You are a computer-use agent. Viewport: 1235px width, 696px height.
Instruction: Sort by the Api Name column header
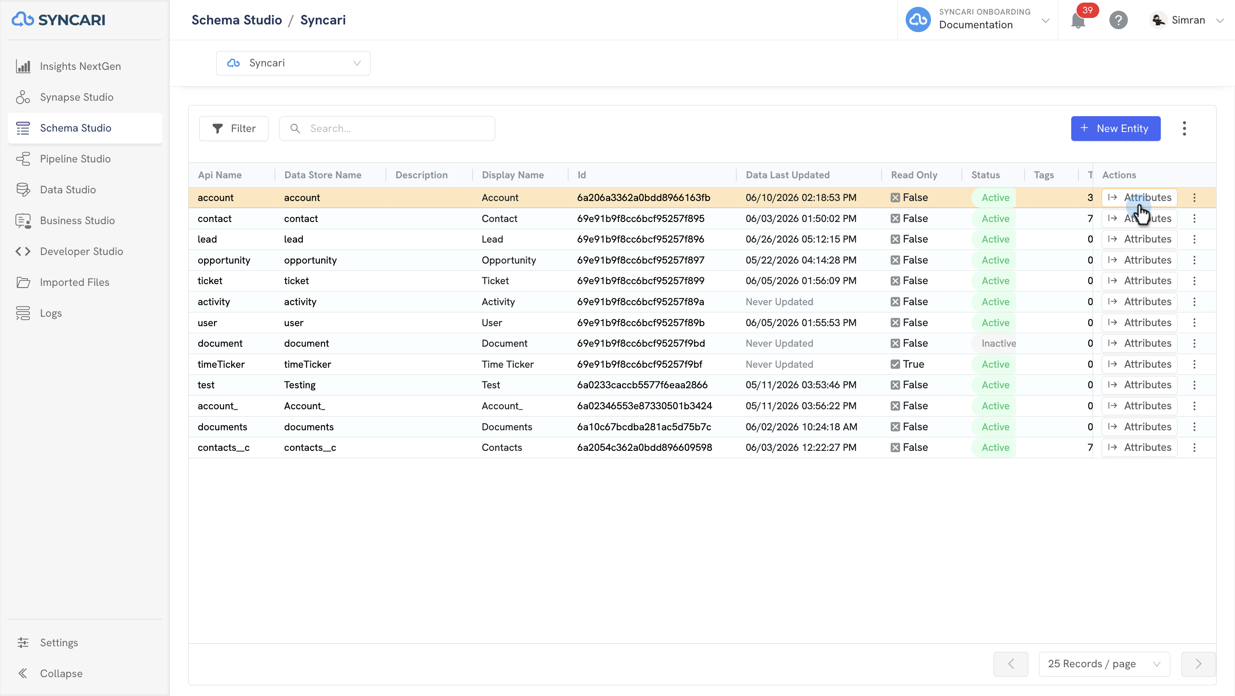click(220, 175)
